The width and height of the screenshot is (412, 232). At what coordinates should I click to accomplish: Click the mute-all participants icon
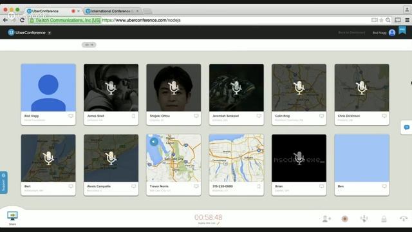[x=364, y=218]
